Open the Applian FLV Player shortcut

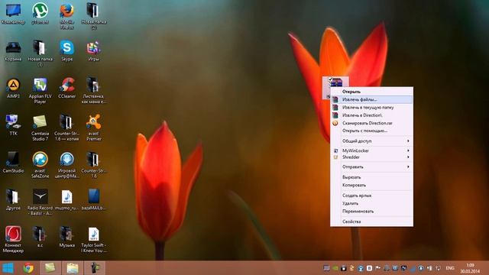pyautogui.click(x=40, y=90)
